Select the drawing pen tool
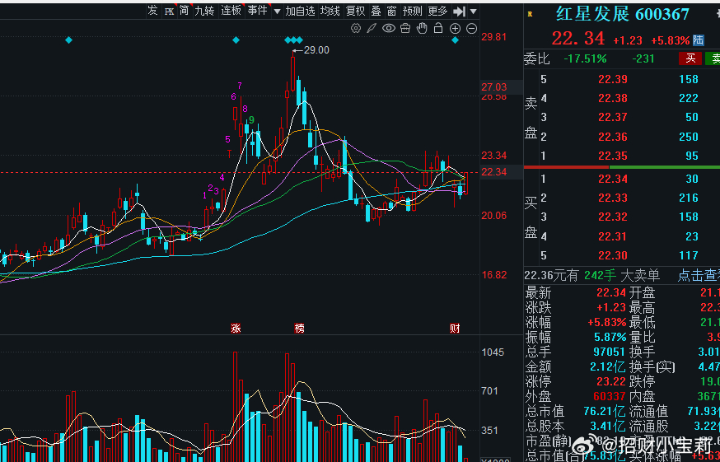The height and width of the screenshot is (462, 720). coord(372,29)
